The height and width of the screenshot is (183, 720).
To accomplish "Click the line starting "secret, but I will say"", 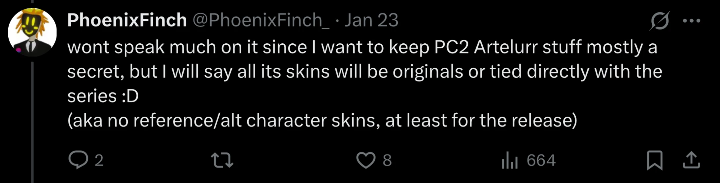I will pyautogui.click(x=364, y=72).
